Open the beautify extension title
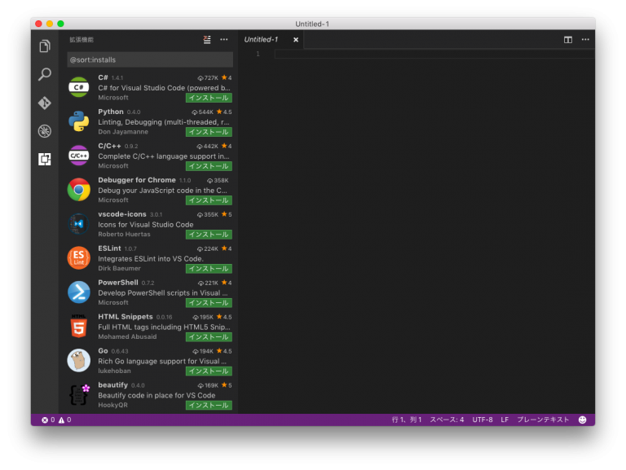 (113, 385)
